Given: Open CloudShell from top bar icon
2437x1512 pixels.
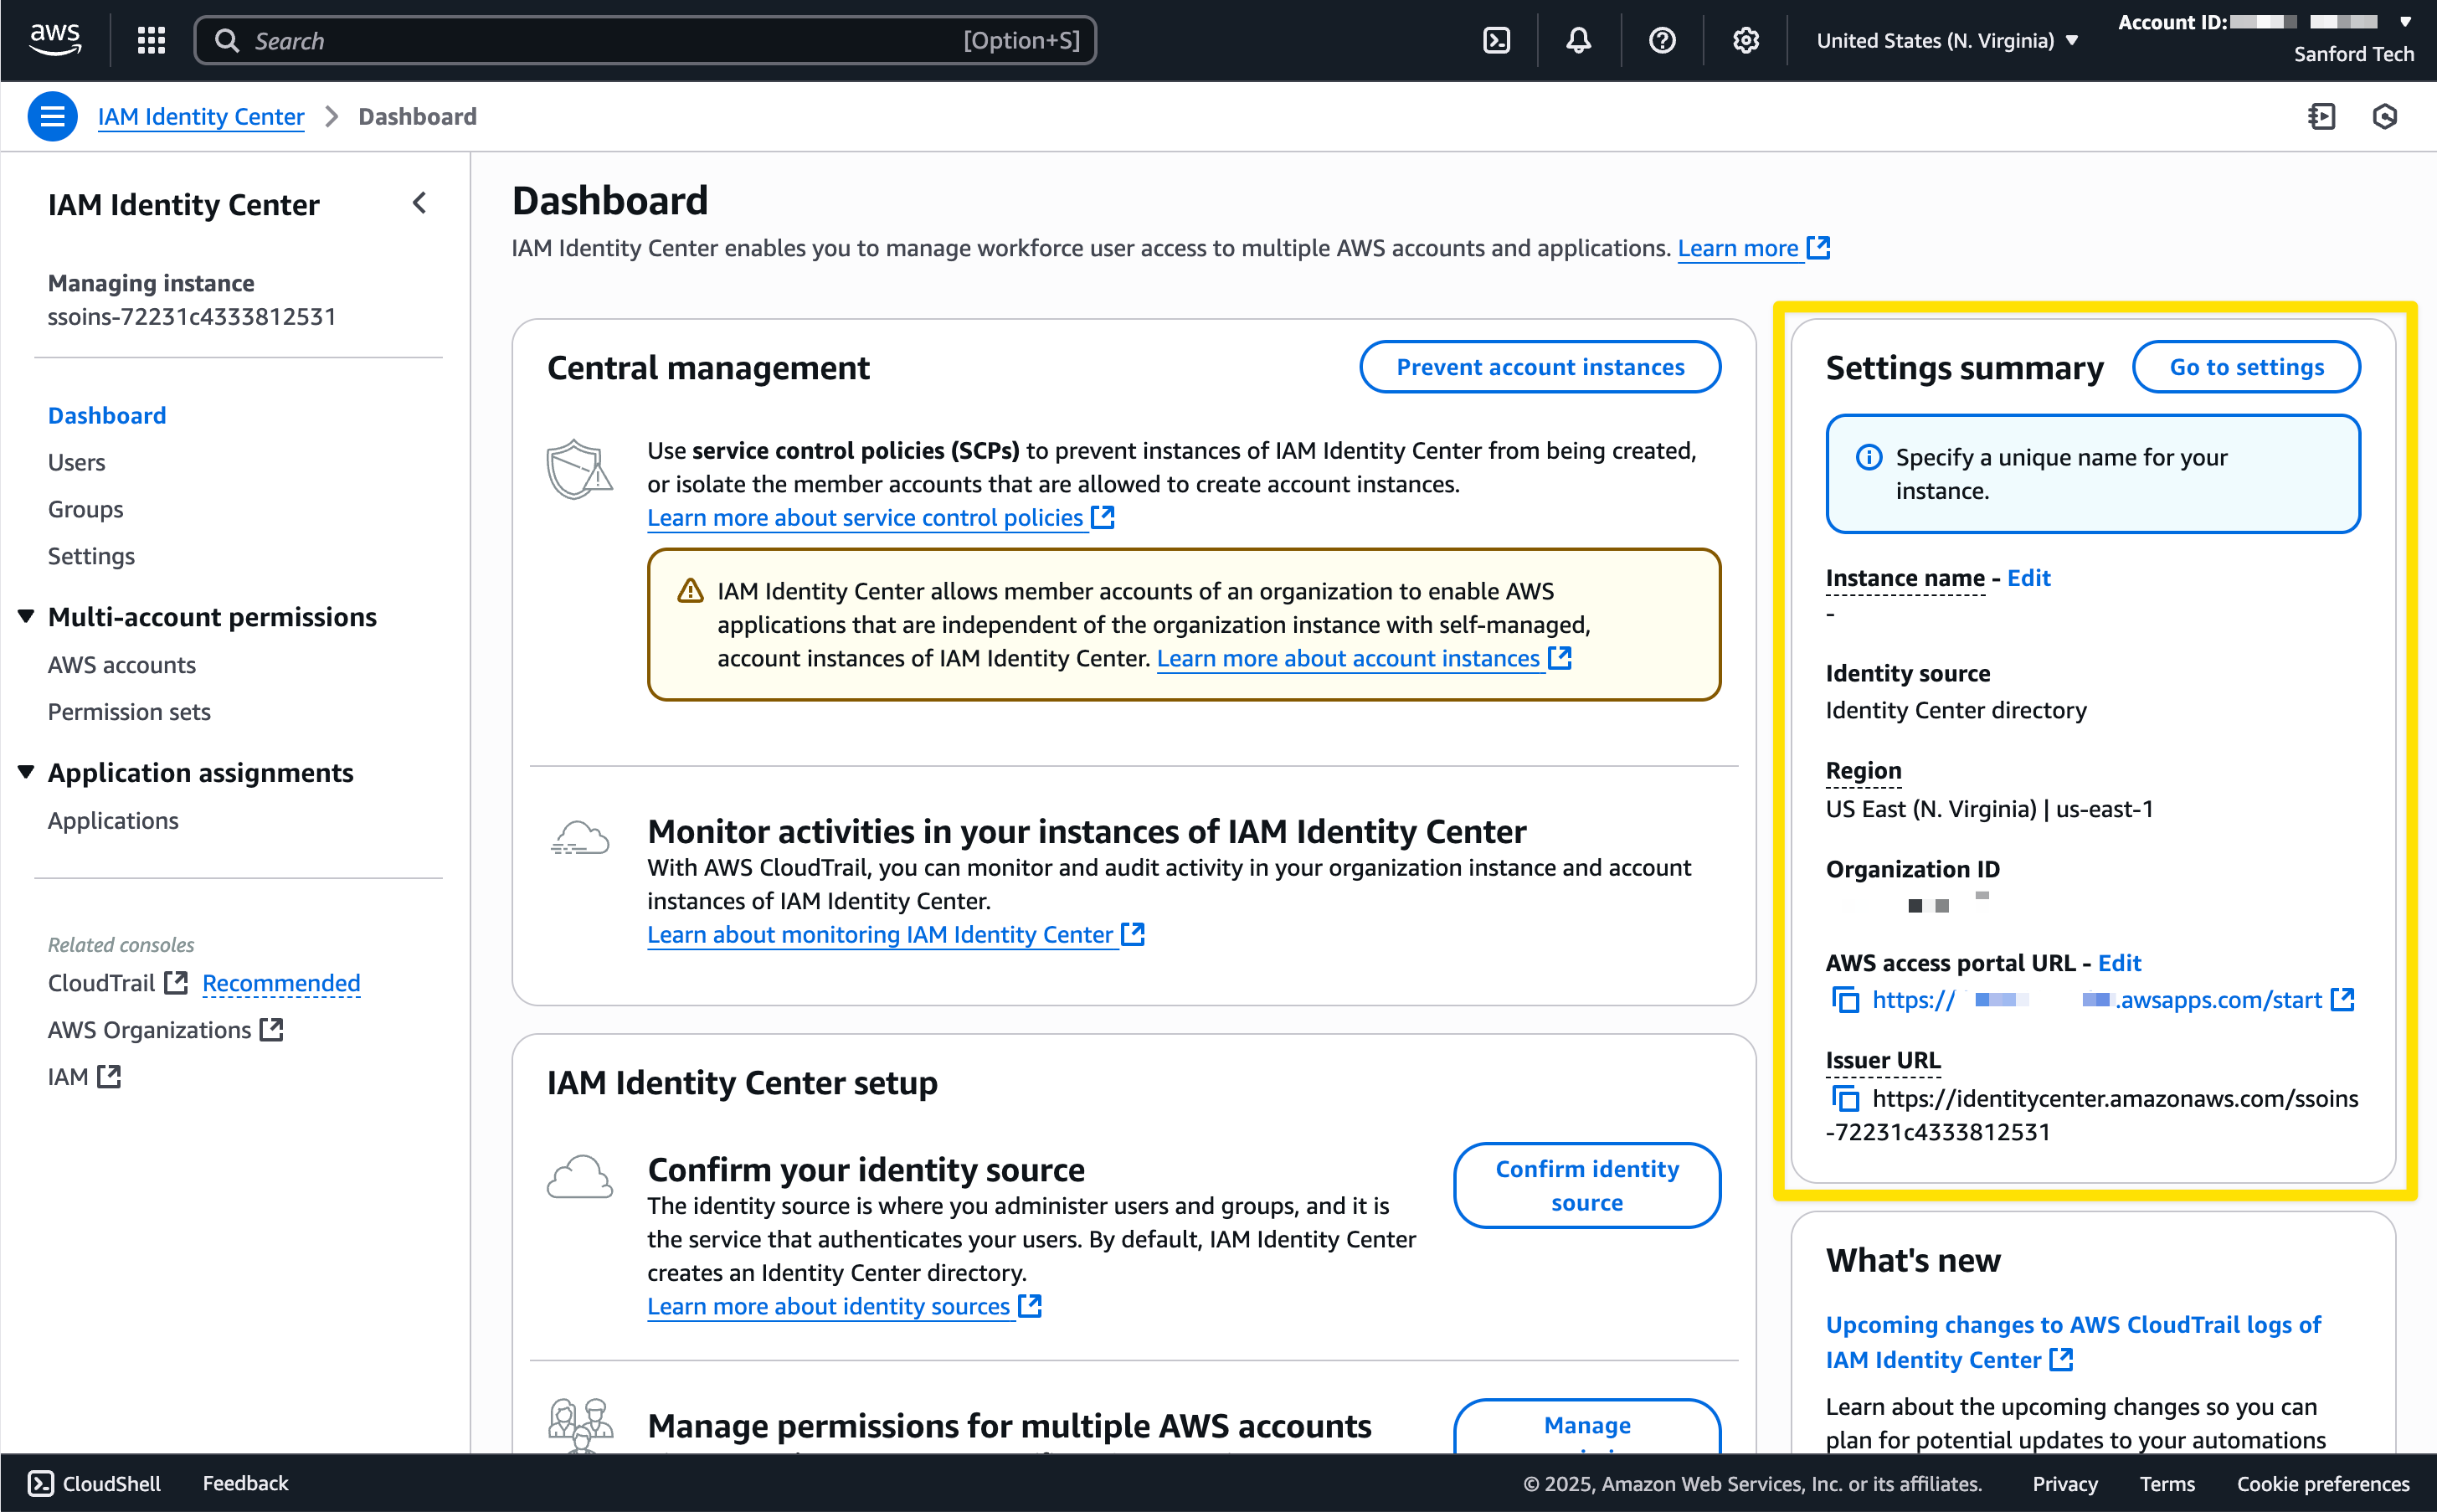Looking at the screenshot, I should [x=1496, y=40].
